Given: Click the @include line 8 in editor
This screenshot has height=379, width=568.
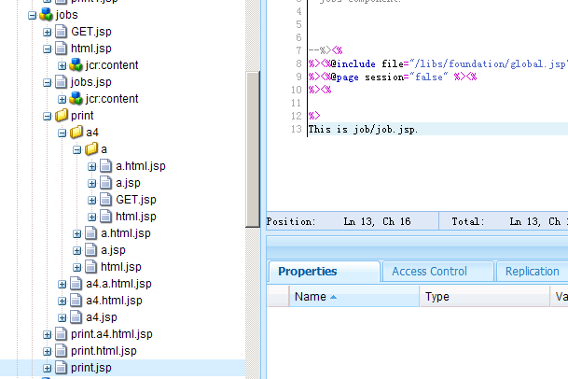Looking at the screenshot, I should click(438, 63).
